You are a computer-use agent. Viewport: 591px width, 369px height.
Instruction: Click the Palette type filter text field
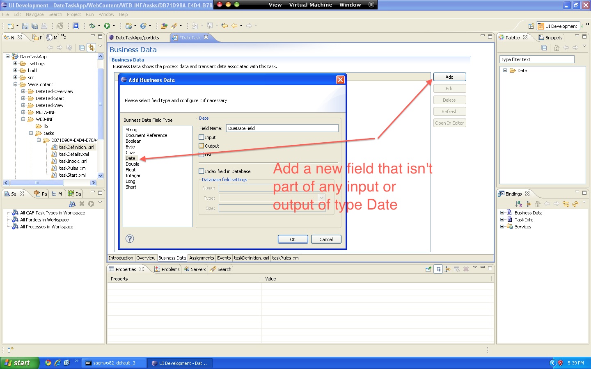[x=537, y=59]
